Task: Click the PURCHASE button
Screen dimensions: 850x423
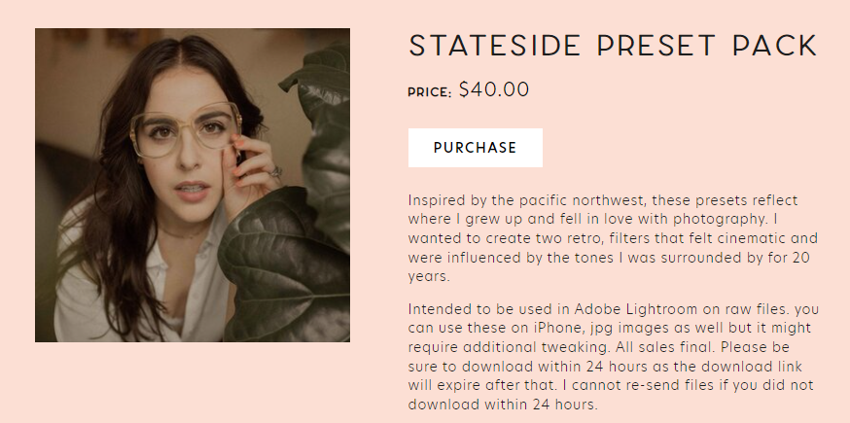Action: click(475, 148)
